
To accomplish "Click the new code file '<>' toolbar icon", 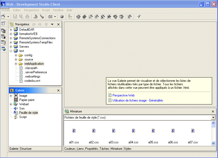I will (x=91, y=17).
